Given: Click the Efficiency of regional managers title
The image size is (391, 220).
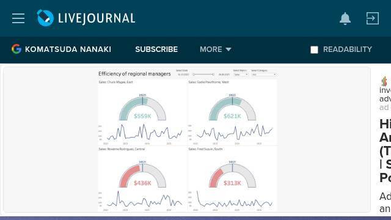Looking at the screenshot, I should click(134, 74).
